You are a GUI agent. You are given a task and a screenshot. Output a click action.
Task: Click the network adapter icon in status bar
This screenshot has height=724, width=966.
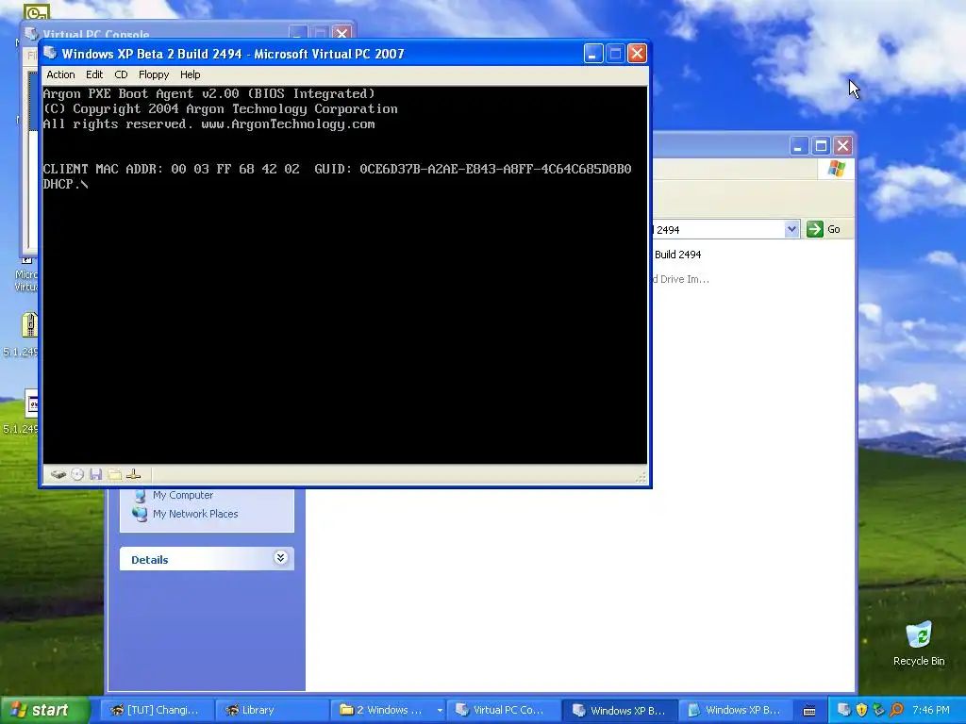pyautogui.click(x=133, y=475)
